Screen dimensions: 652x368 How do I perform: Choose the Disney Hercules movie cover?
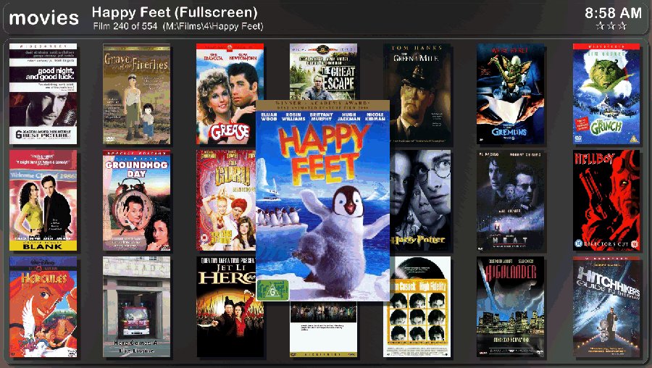[43, 307]
